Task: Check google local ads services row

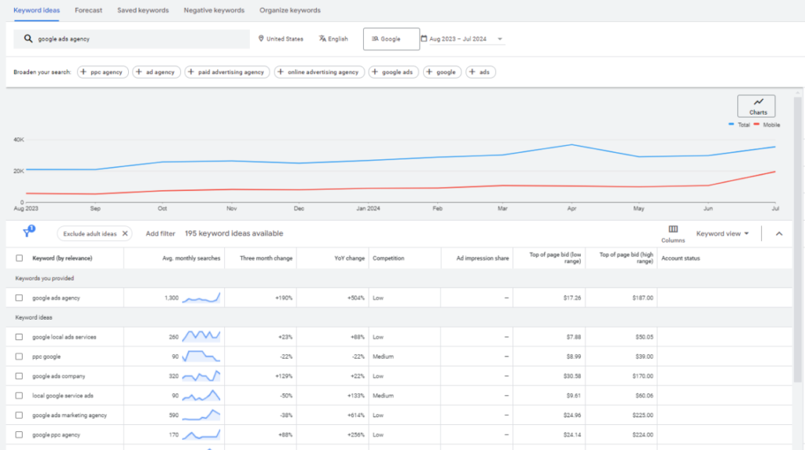Action: click(x=19, y=337)
